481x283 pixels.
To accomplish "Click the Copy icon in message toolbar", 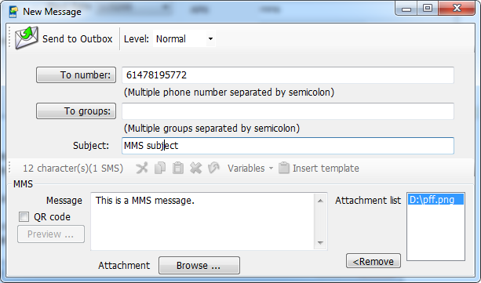I will (x=160, y=168).
